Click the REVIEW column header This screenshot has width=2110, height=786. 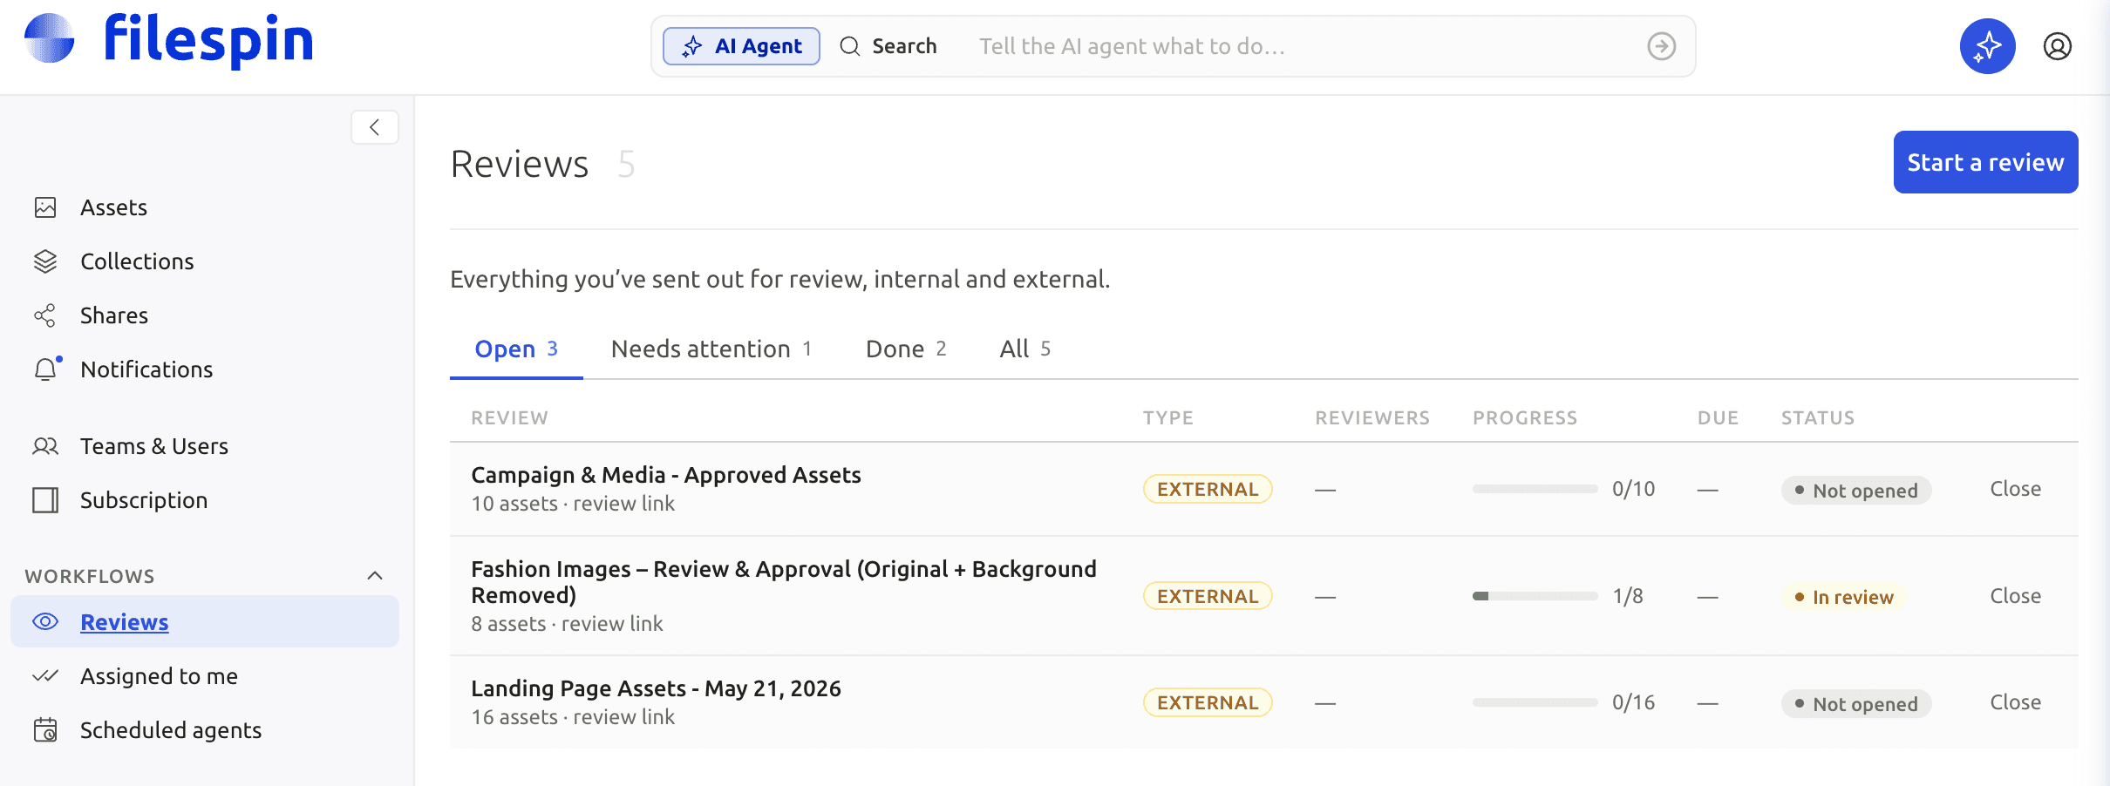click(x=510, y=418)
